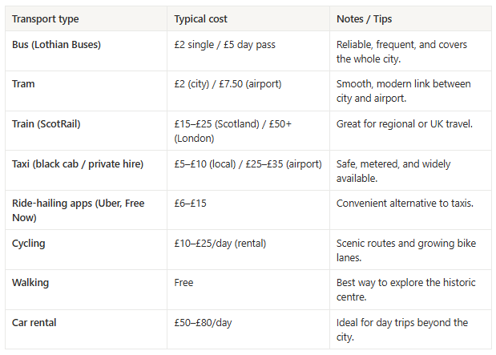Click the 'Typical cost' column header
Viewport: 496px width, 355px height.
pyautogui.click(x=202, y=18)
